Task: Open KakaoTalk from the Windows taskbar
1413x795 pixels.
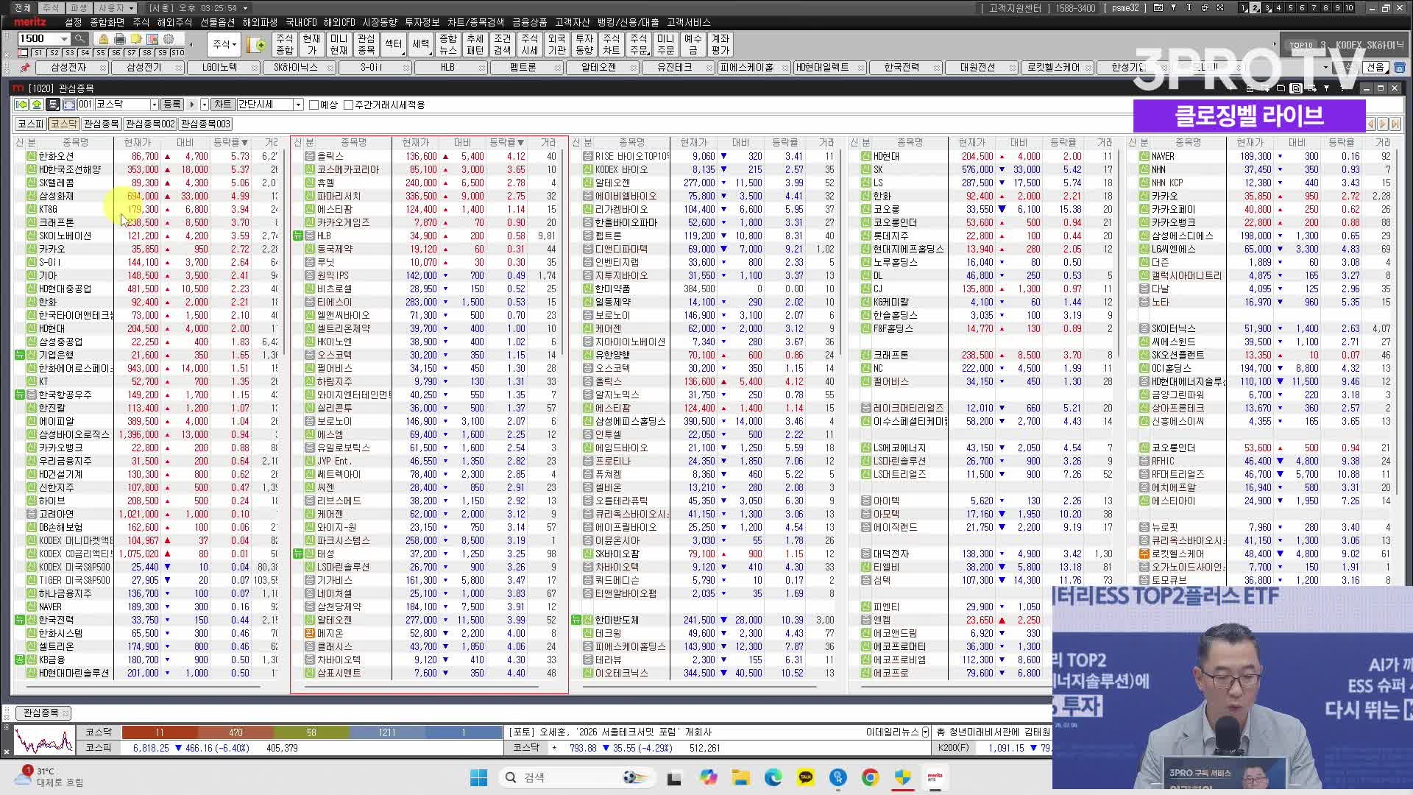Action: click(805, 777)
